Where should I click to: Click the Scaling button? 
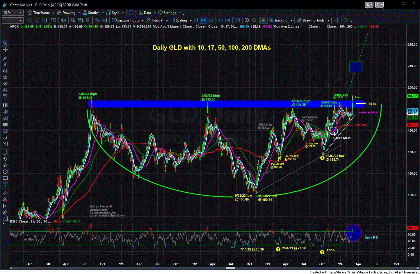tap(179, 20)
